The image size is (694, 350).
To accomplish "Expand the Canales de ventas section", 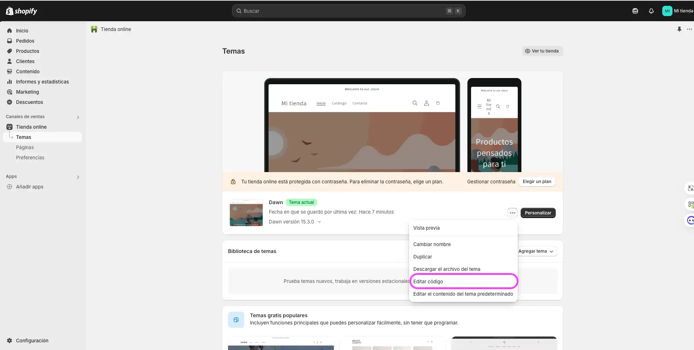I will (78, 117).
